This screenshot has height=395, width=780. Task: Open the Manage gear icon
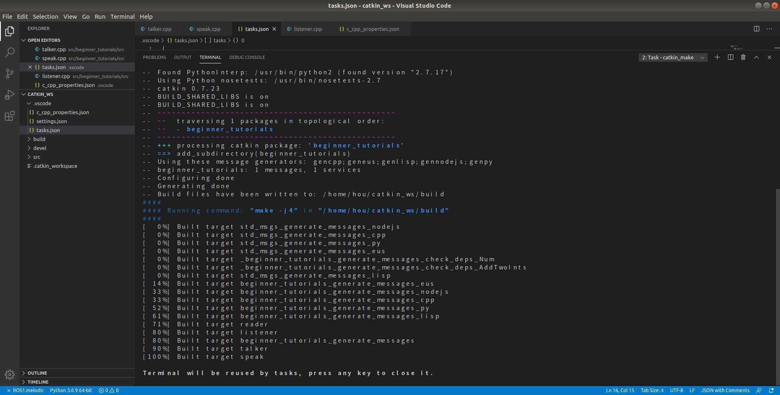[x=10, y=374]
